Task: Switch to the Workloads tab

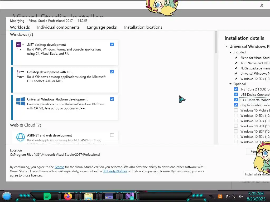Action: pyautogui.click(x=20, y=27)
